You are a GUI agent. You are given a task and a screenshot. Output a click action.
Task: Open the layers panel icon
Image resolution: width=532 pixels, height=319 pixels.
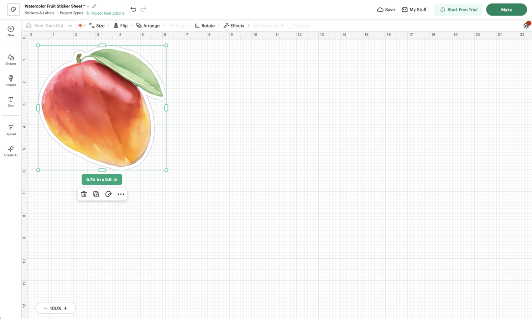point(526,26)
